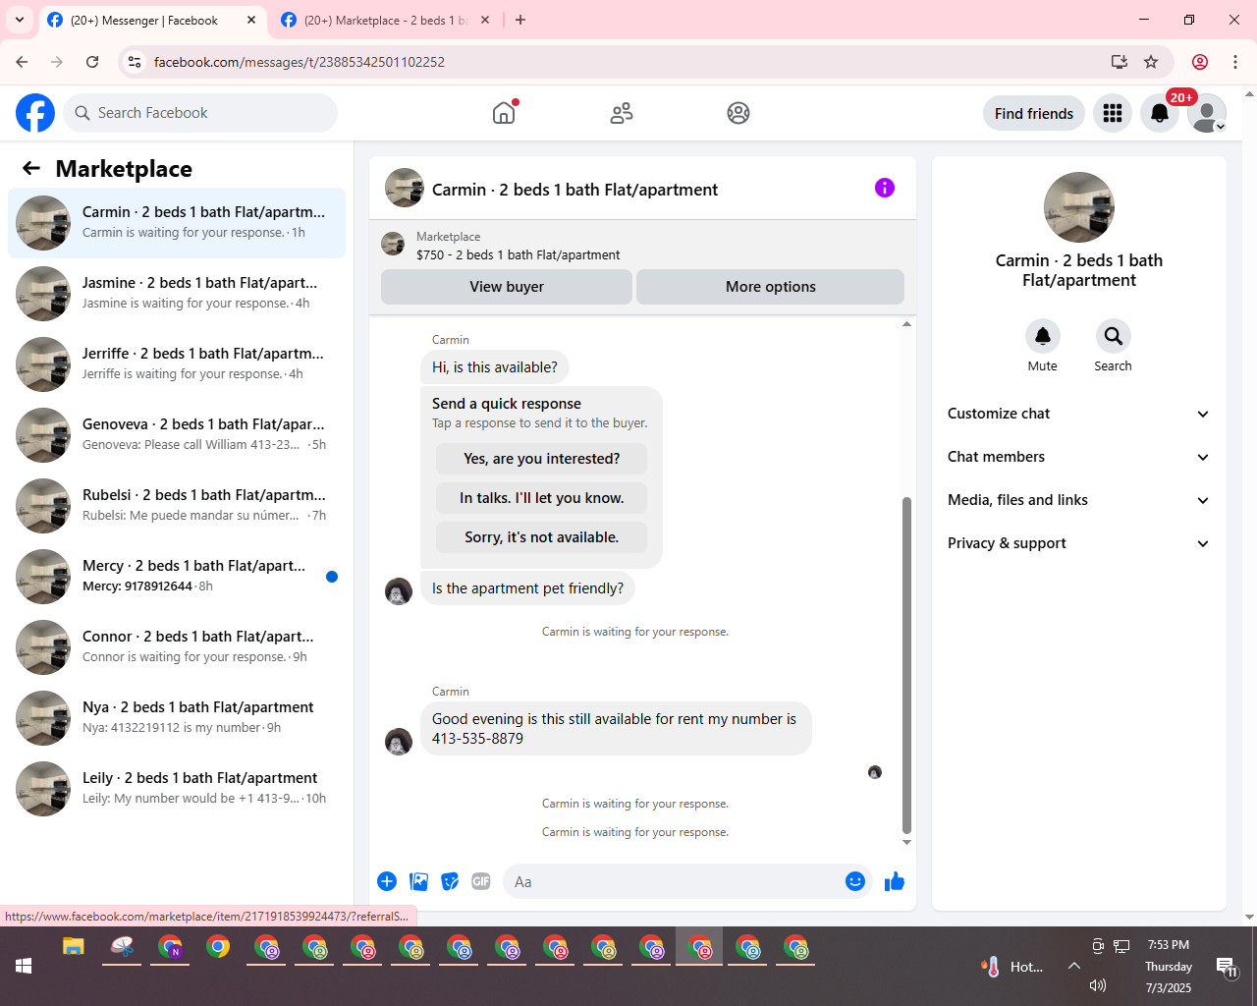Open Jasmine's conversation in the list
This screenshot has width=1257, height=1006.
pos(177,294)
